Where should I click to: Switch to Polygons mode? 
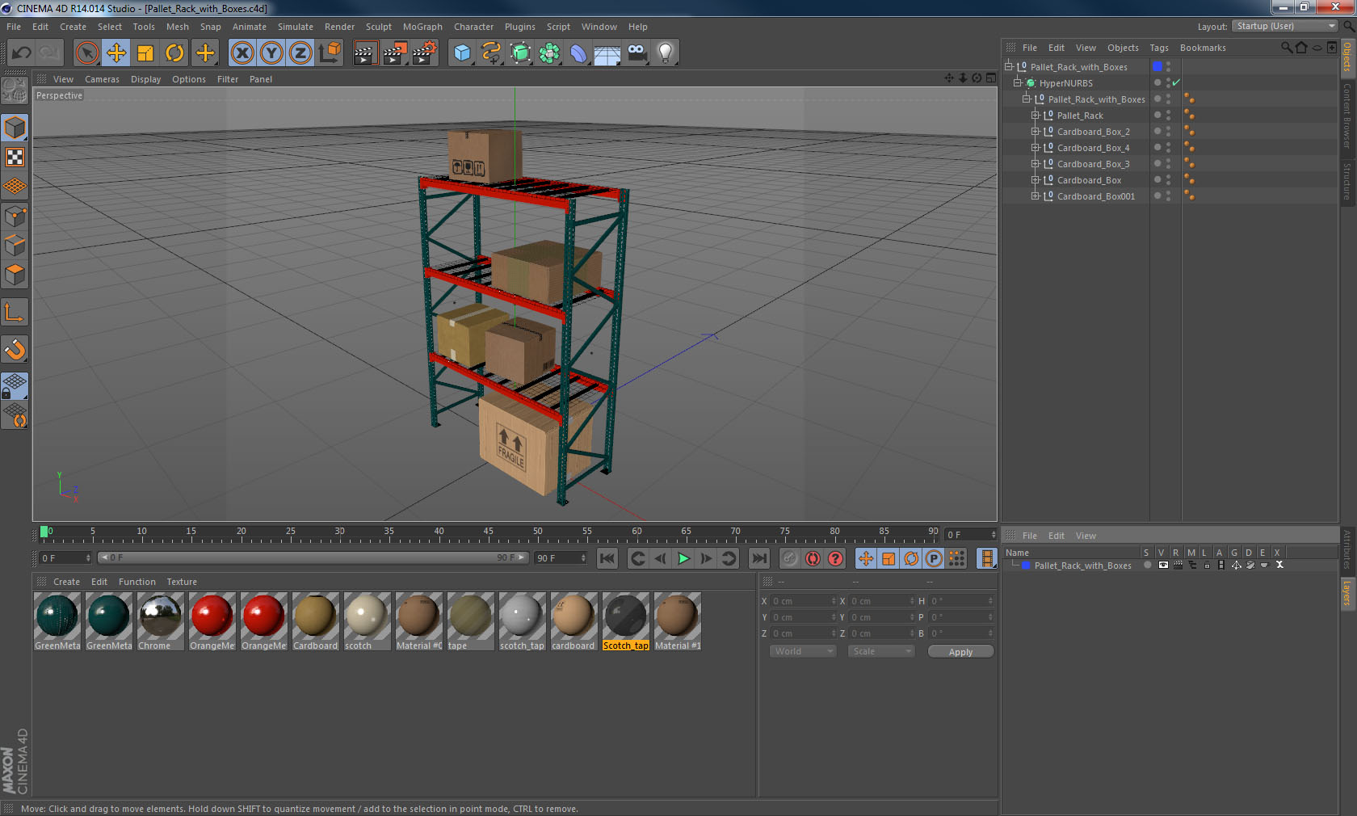(15, 275)
